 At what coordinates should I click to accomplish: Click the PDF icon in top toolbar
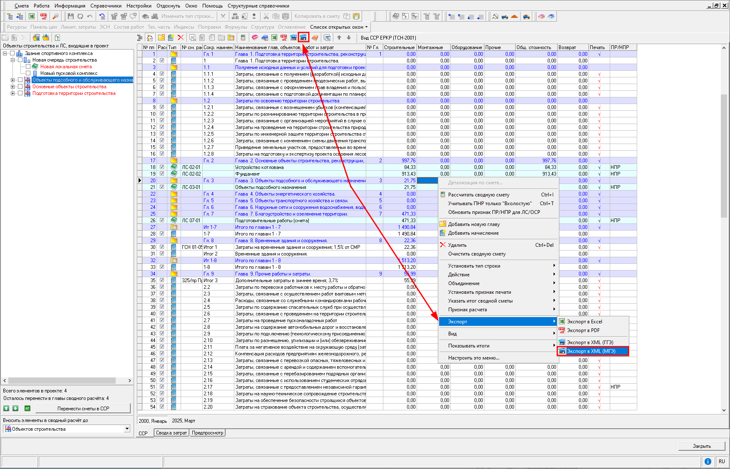coord(43,16)
